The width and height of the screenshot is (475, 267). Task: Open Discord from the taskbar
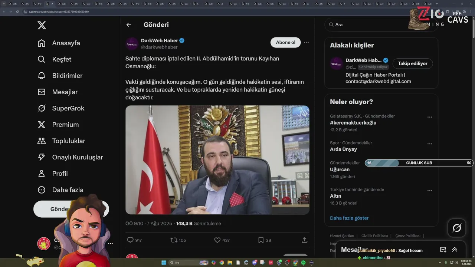[254, 263]
